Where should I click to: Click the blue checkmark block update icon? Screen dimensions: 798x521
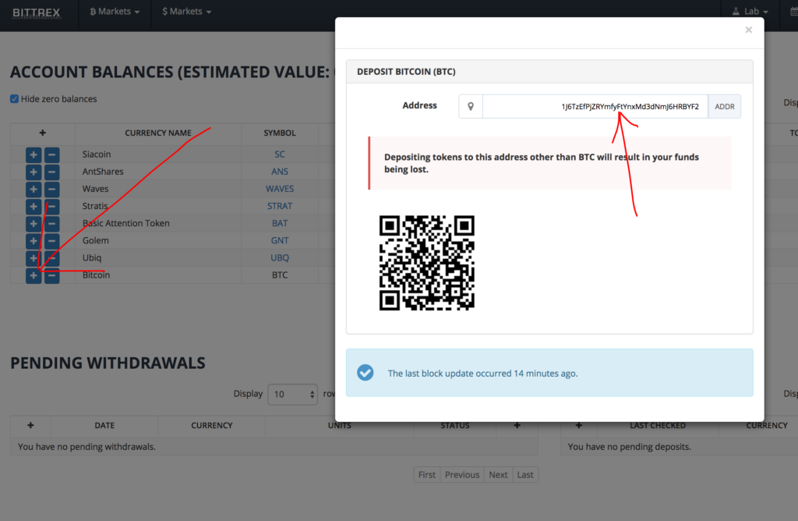pyautogui.click(x=365, y=373)
